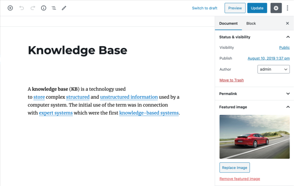The image size is (294, 186).
Task: Close the settings sidebar panel
Action: 287,24
